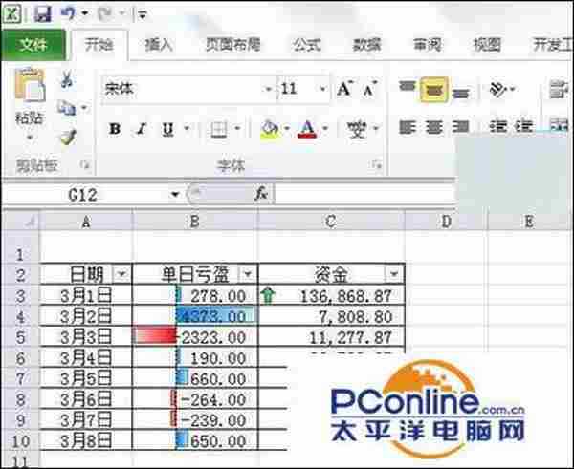
Task: Open the 剪贴板 dialog launcher
Action: 85,165
